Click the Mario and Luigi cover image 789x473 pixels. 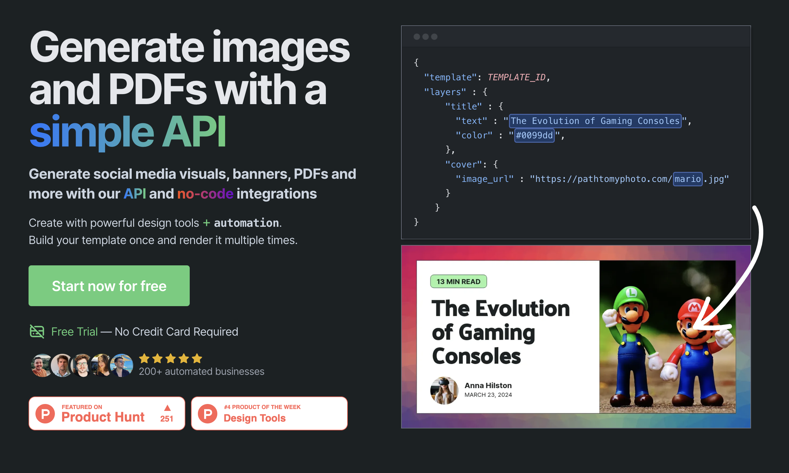[x=667, y=337]
